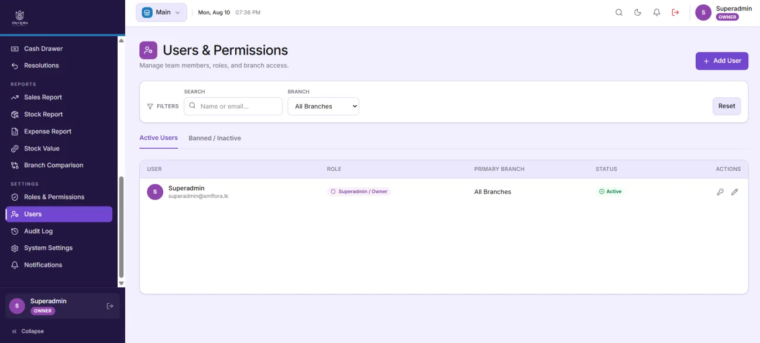
Task: Click the Roles & Permissions shield icon
Action: 15,197
